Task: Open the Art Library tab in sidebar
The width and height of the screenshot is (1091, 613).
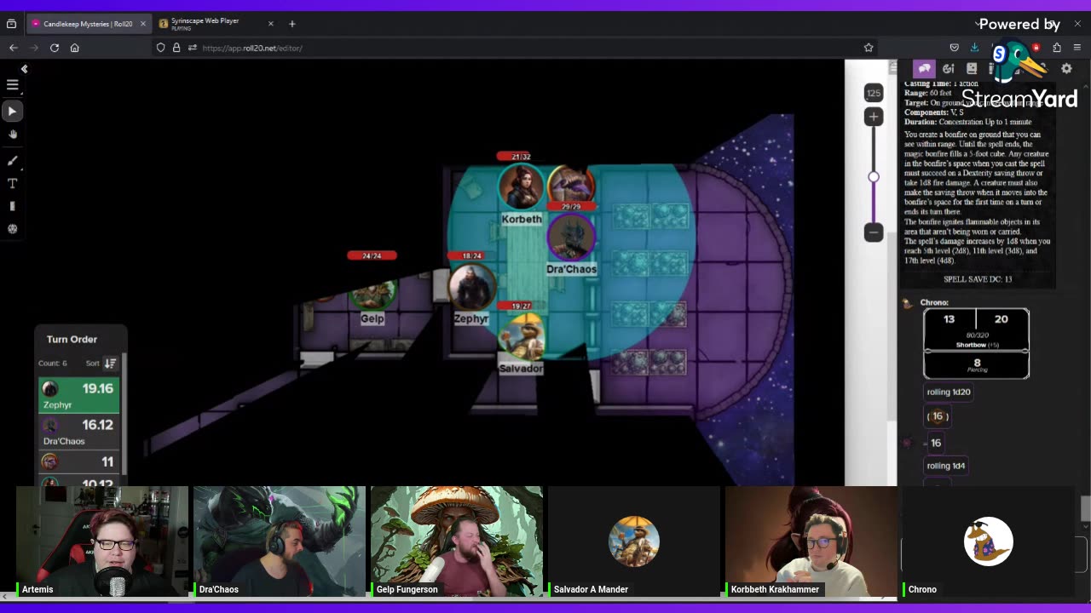Action: 948,69
